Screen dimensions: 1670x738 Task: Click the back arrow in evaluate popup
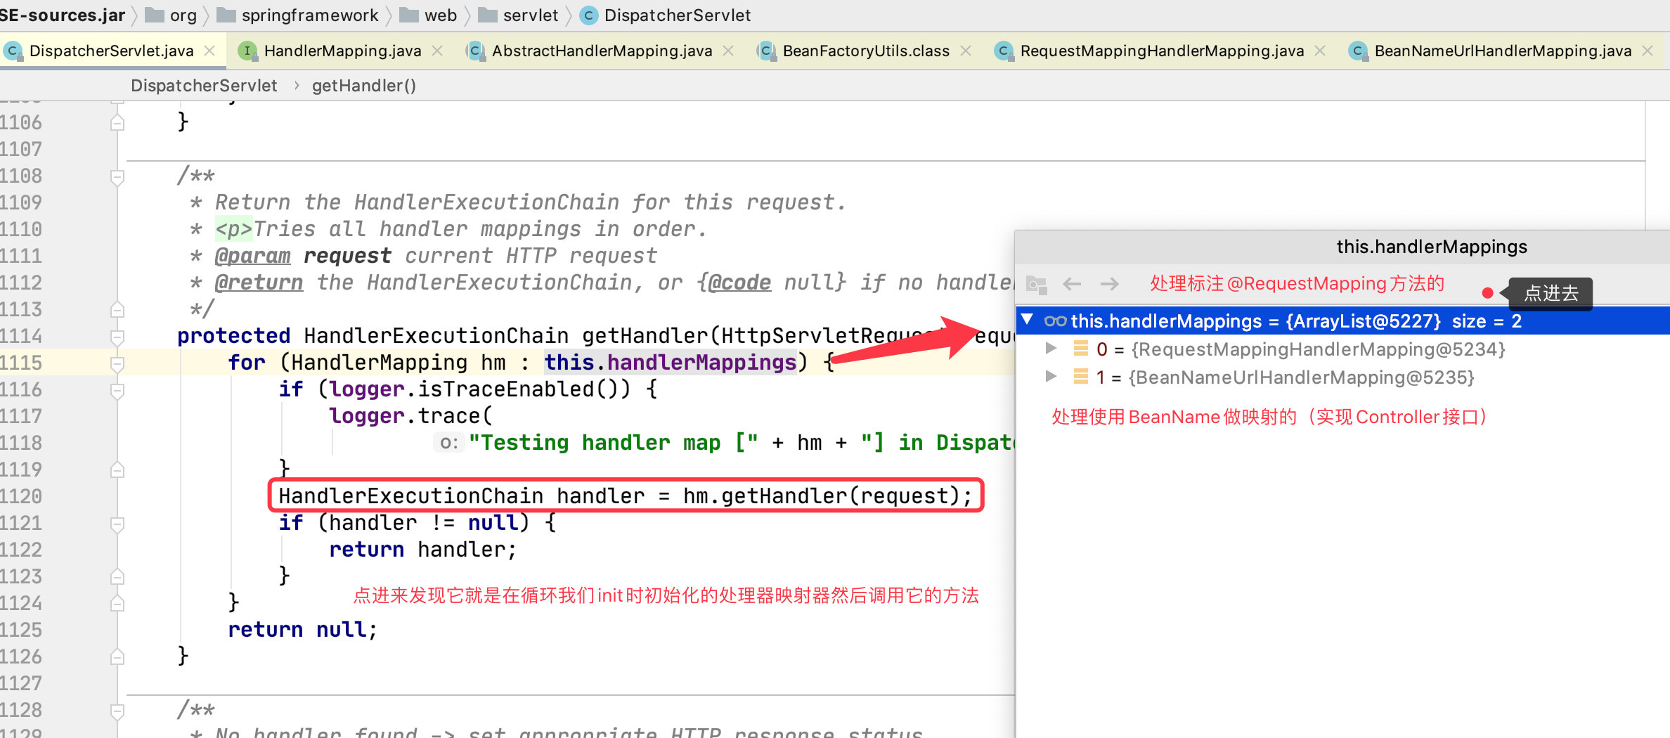click(x=1072, y=284)
